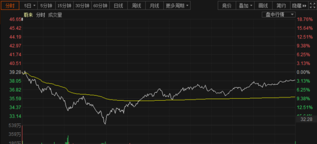Switch to the 60分钟 chart

[100, 6]
